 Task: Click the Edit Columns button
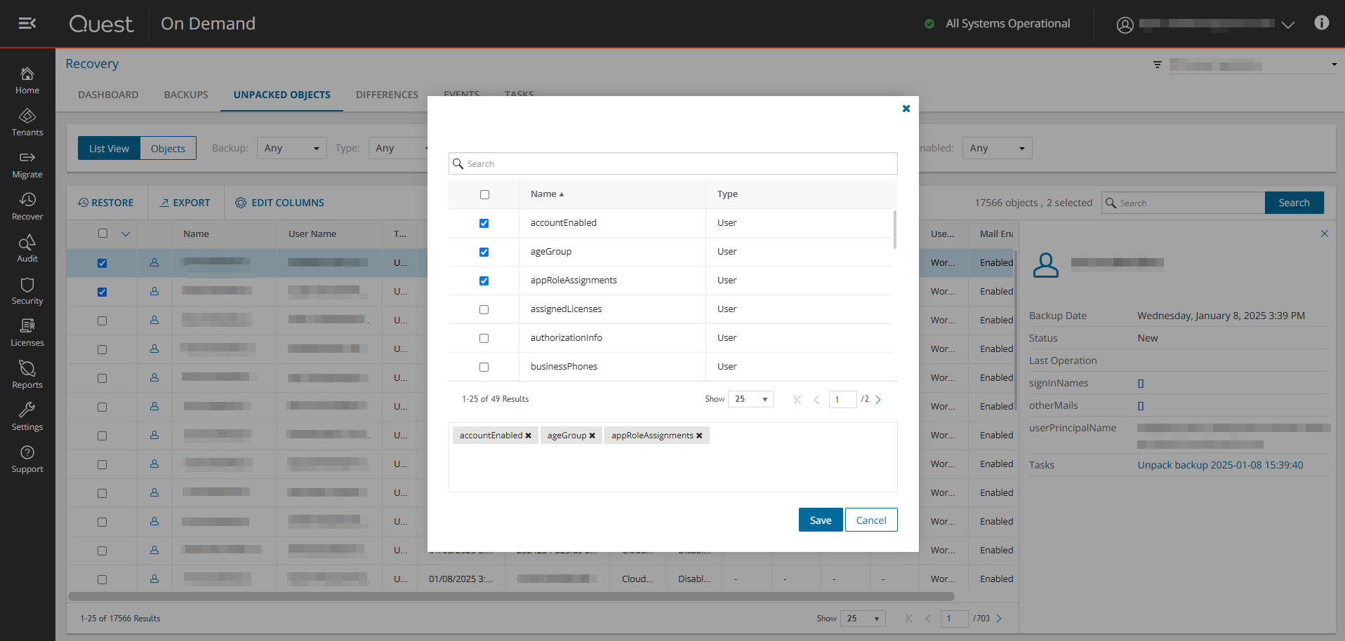pos(279,203)
